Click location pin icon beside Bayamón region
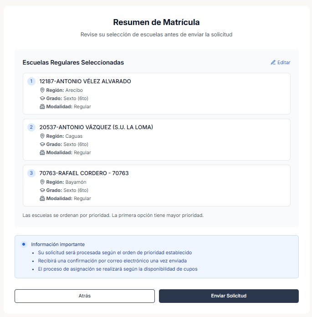This screenshot has width=312, height=317. click(42, 182)
